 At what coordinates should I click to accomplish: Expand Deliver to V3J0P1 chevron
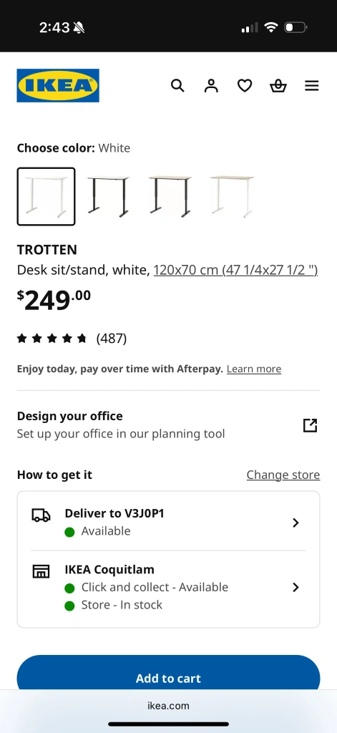296,523
